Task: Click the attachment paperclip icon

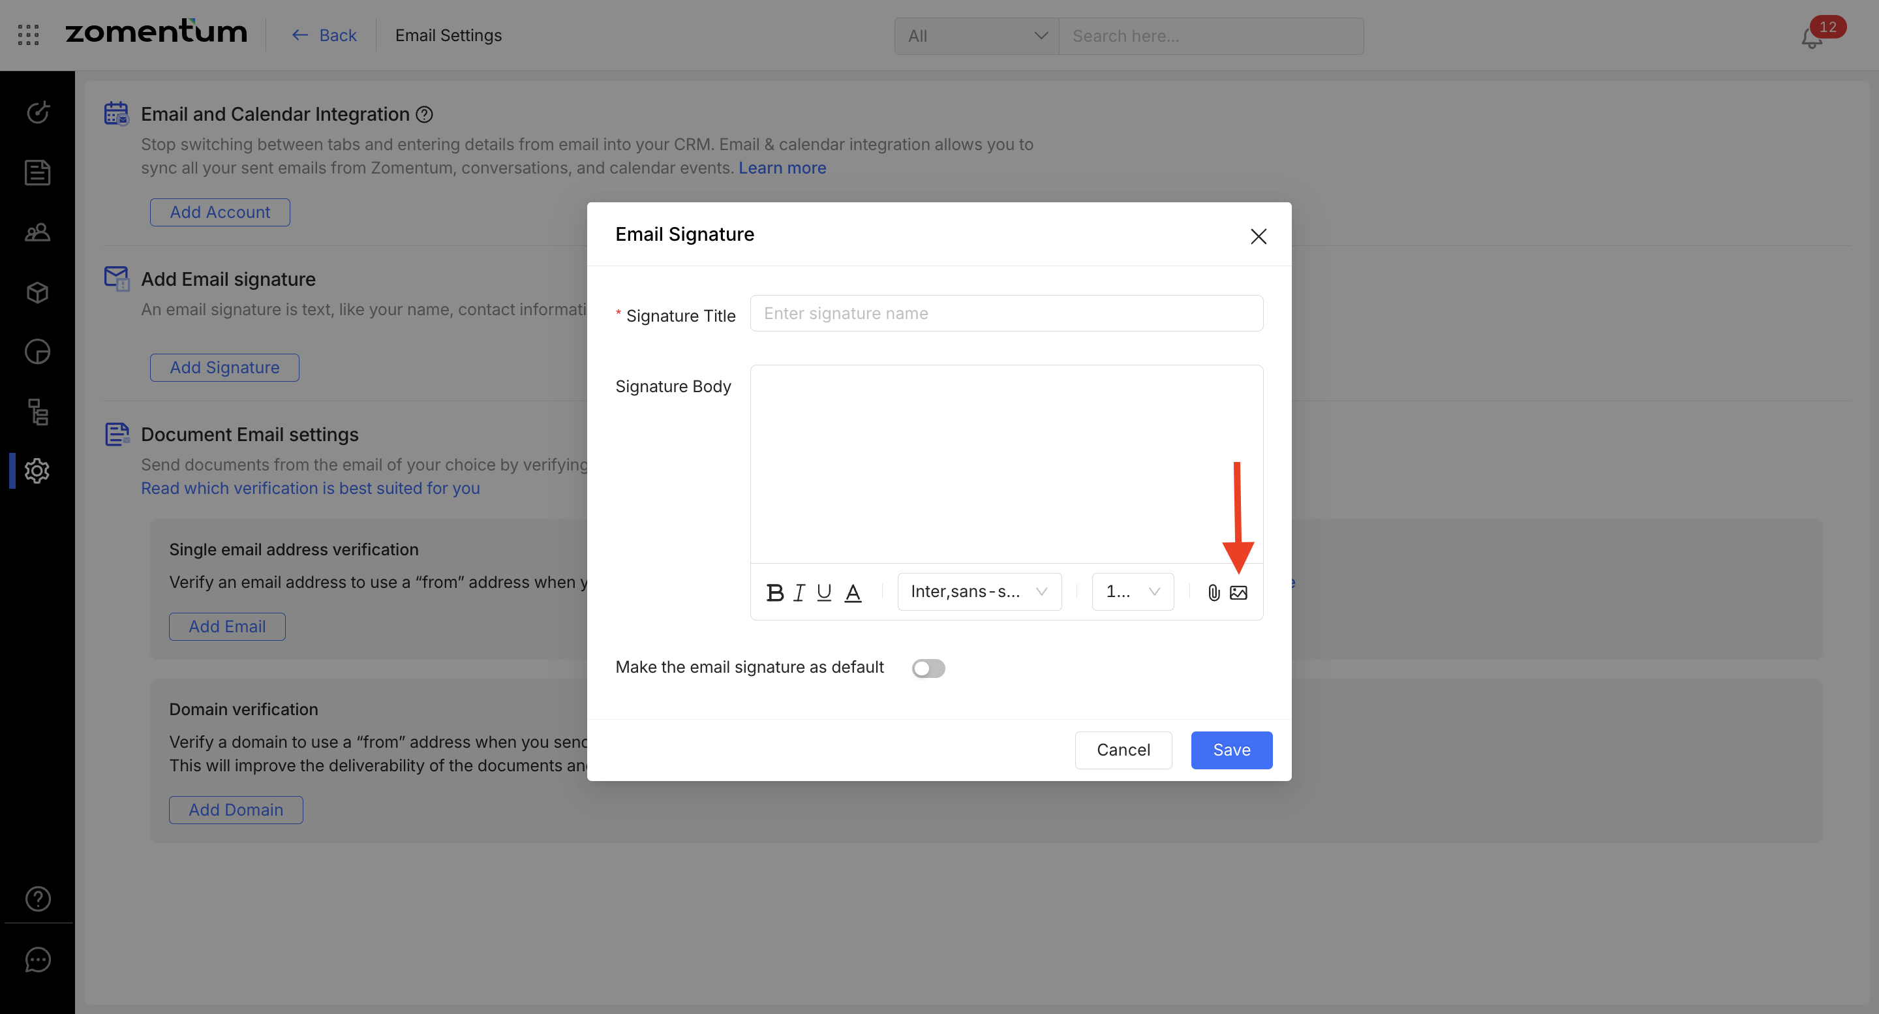Action: [1213, 592]
